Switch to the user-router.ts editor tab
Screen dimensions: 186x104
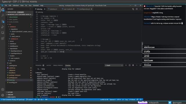click(68, 9)
